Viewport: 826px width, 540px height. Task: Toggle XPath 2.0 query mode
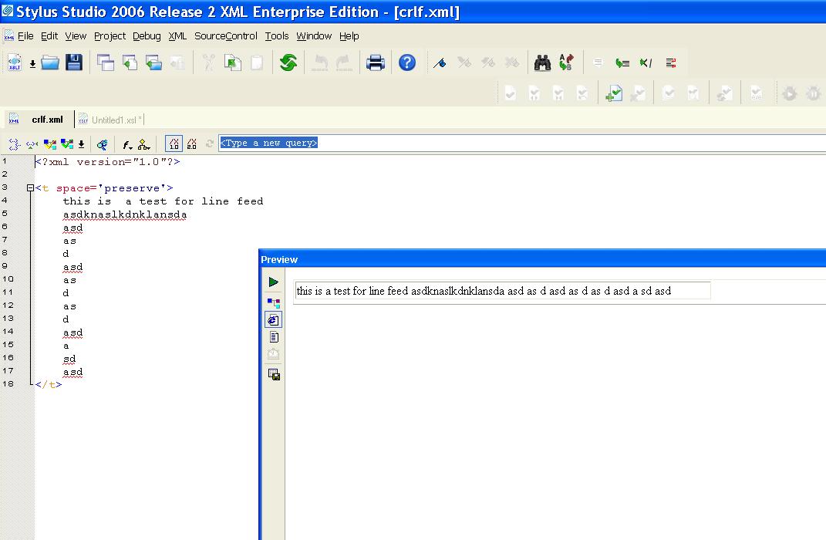click(x=191, y=143)
